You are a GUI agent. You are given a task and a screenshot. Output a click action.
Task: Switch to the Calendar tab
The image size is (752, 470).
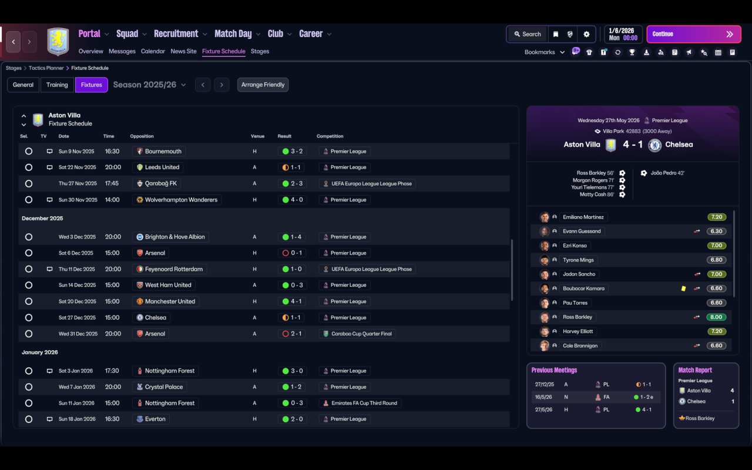pos(153,51)
